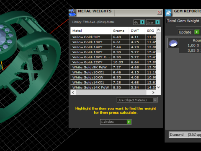The image size is (201, 151).
Task: Toggle Use Object Materials option
Action: [x=137, y=100]
